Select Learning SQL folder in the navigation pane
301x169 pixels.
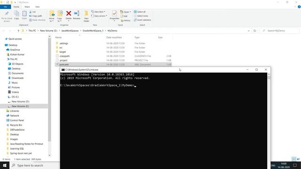[17, 148]
